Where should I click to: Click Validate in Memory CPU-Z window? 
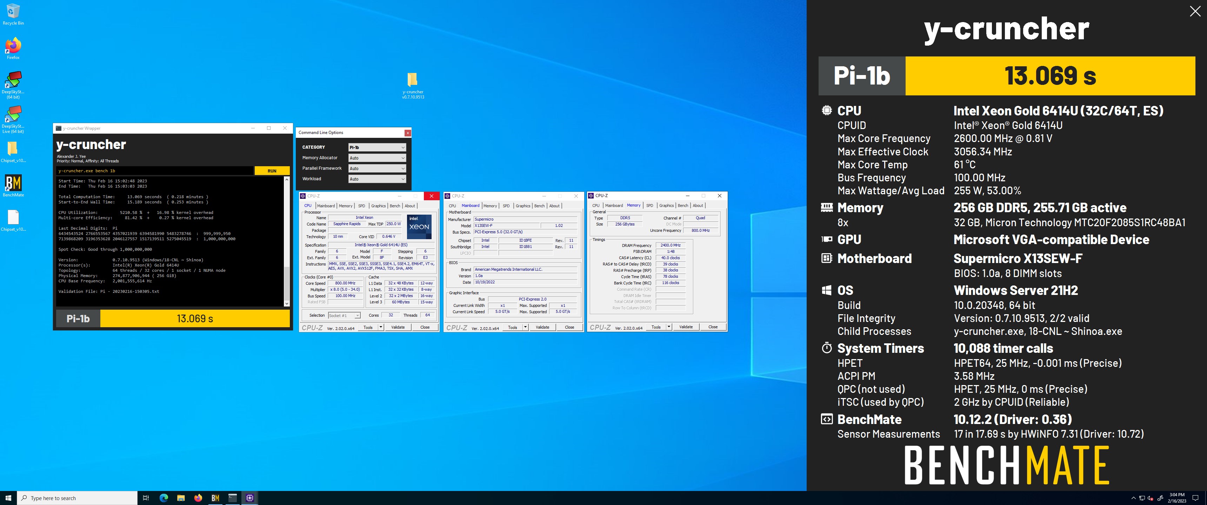click(686, 327)
